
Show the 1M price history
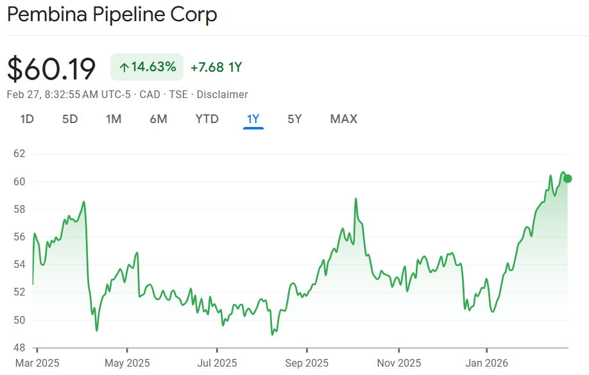click(x=114, y=119)
